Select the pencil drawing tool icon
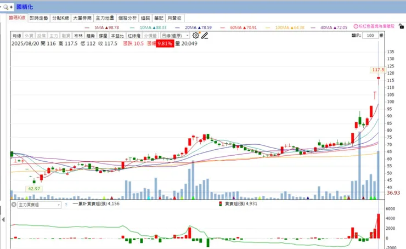The image size is (406, 249). [x=205, y=36]
